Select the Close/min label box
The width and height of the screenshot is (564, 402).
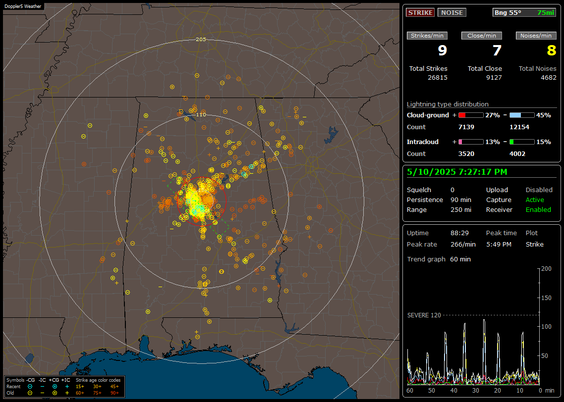tap(482, 36)
